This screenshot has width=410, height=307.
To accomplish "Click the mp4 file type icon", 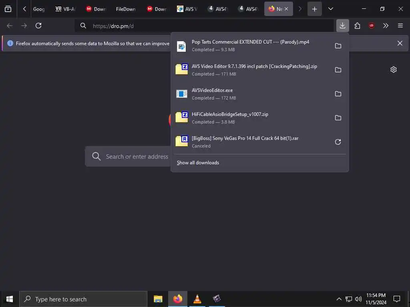I will click(181, 46).
